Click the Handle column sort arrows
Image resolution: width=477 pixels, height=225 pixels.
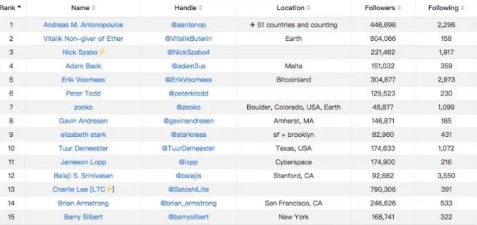tap(200, 8)
